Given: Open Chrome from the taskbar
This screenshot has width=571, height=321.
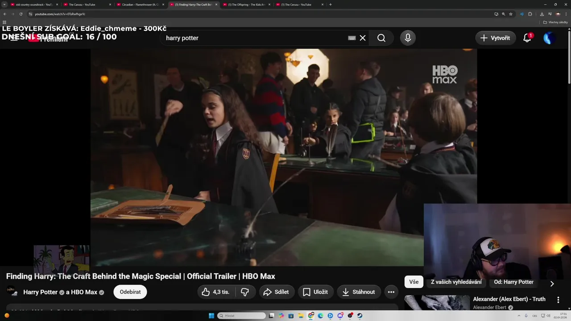Looking at the screenshot, I should pos(311,316).
